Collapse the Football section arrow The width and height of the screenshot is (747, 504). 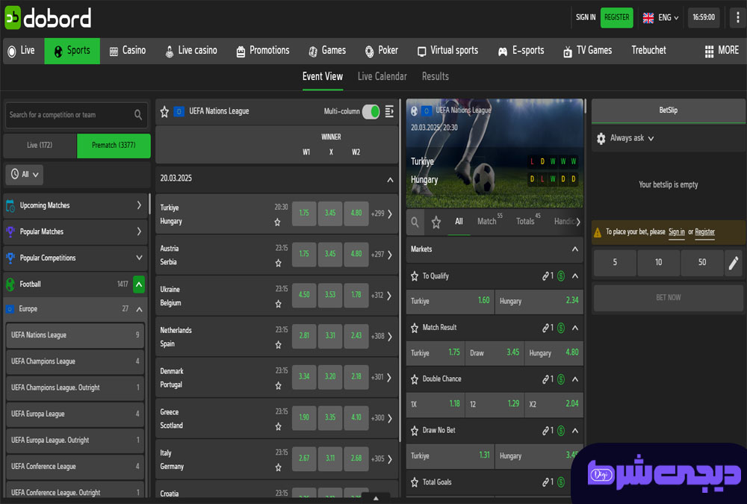pos(139,284)
